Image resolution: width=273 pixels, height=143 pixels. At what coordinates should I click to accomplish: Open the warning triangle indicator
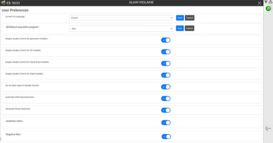(270, 2)
